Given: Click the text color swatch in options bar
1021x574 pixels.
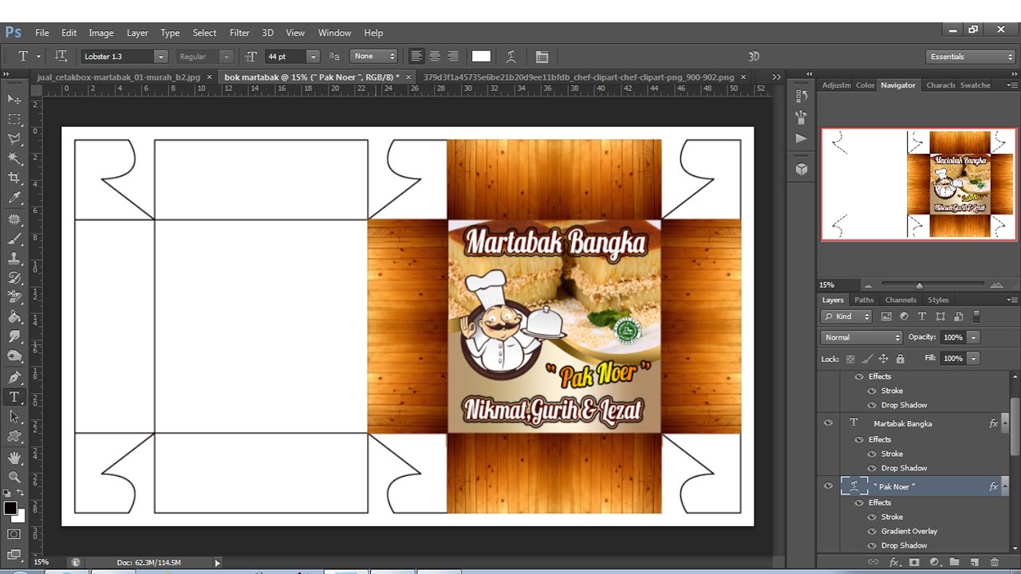Looking at the screenshot, I should [481, 57].
